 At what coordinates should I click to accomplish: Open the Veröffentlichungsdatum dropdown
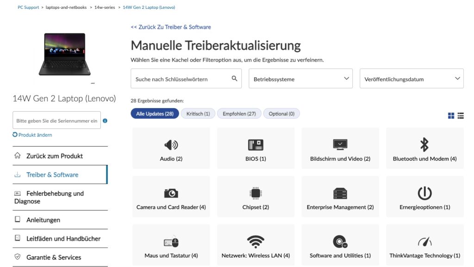pyautogui.click(x=412, y=79)
